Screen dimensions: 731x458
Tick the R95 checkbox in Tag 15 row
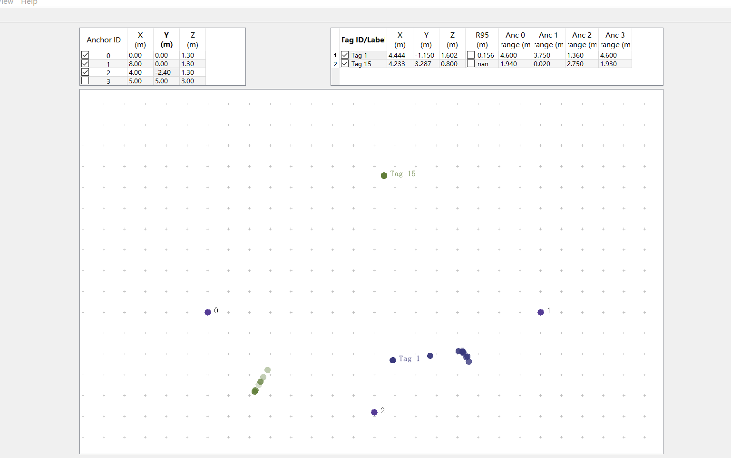pos(471,64)
